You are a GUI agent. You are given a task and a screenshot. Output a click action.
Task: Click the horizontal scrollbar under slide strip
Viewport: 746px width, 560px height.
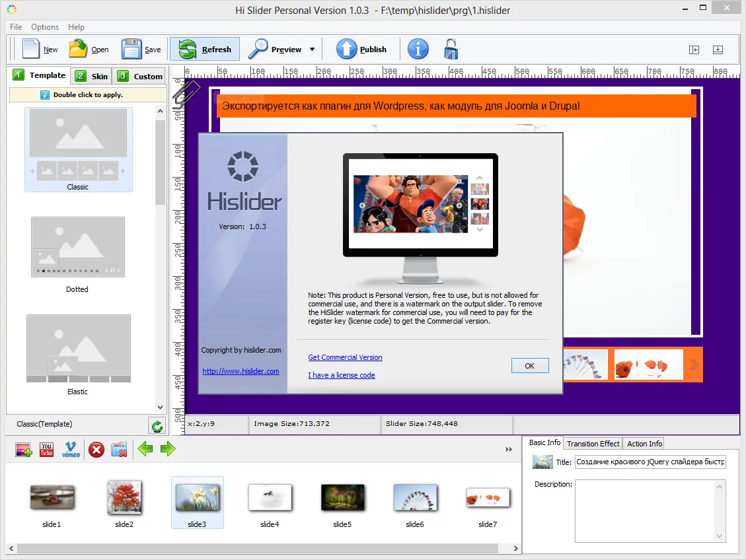[x=258, y=548]
